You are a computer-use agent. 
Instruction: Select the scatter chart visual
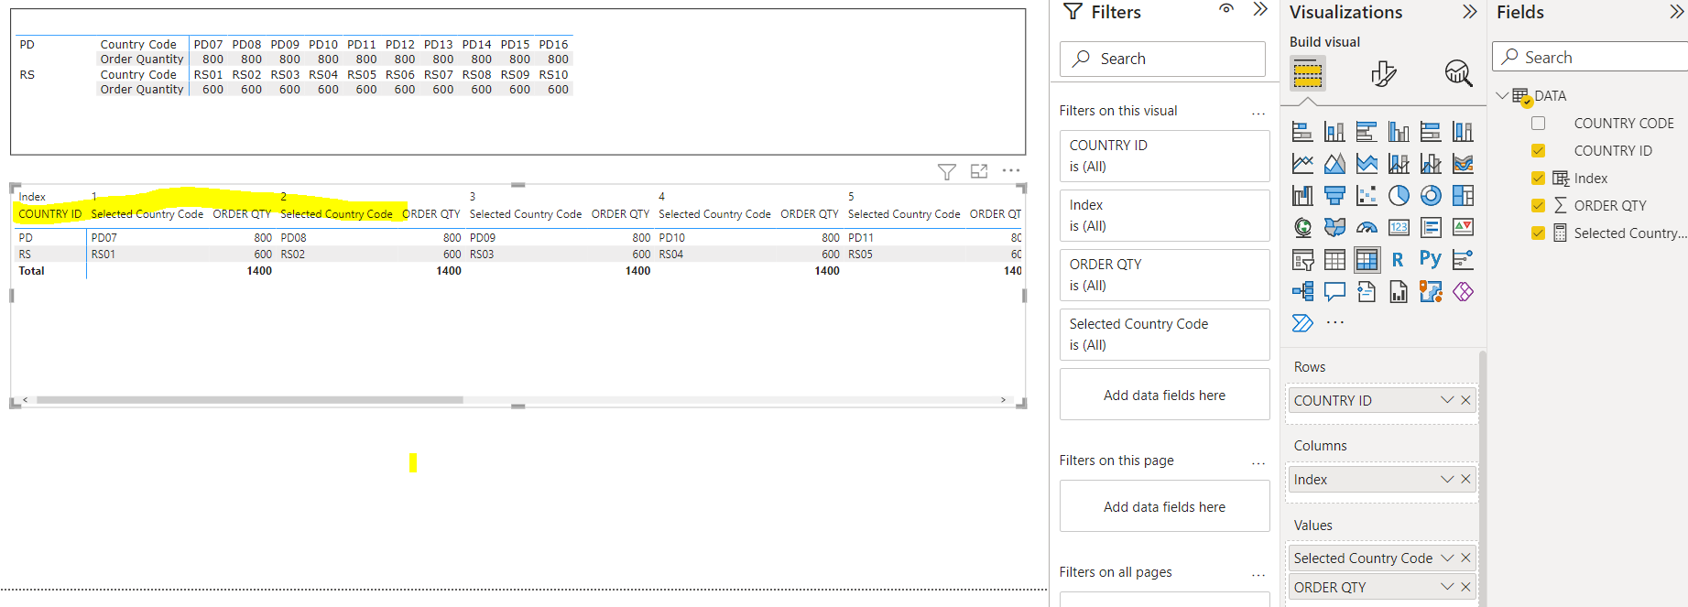click(x=1367, y=196)
